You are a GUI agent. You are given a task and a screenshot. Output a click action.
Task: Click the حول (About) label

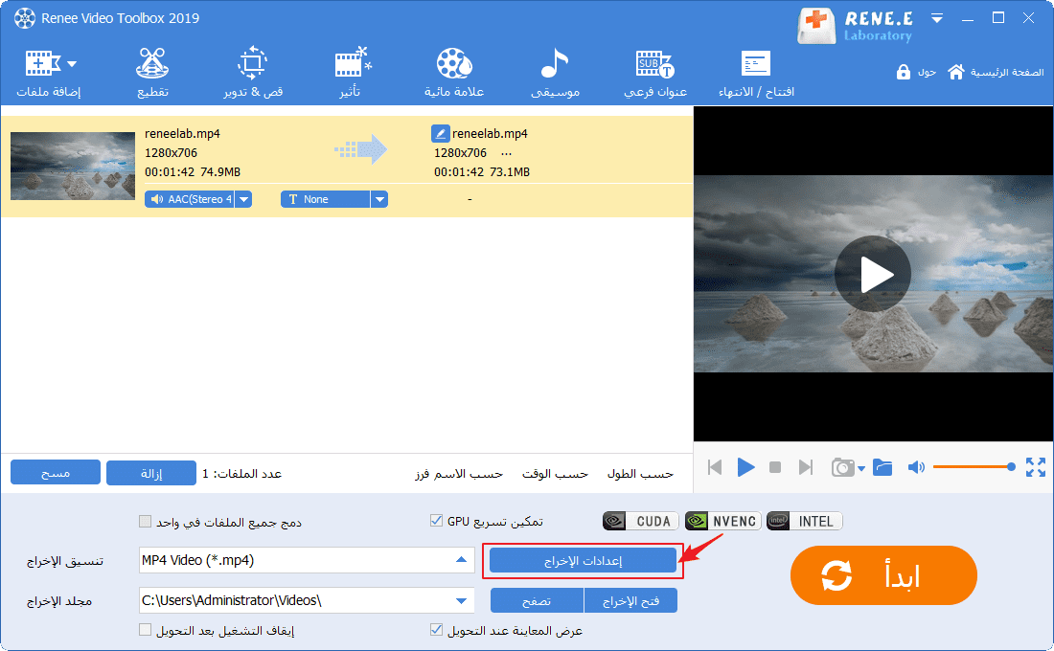tap(927, 72)
